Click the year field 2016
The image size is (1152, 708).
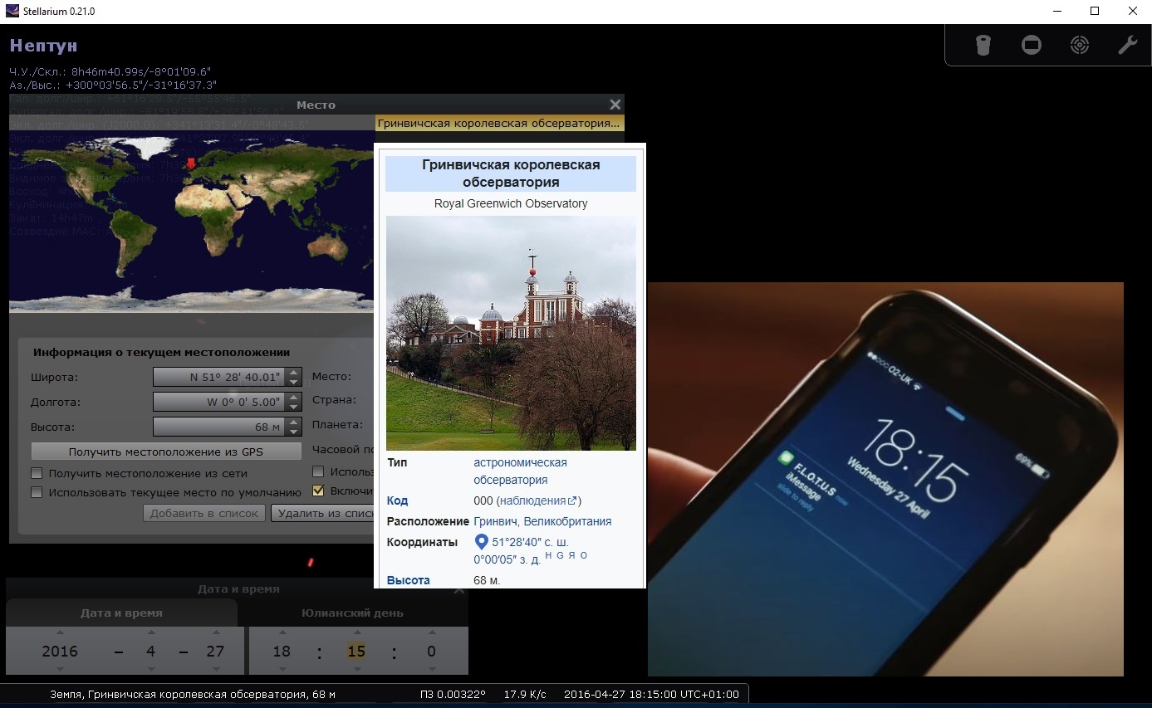pos(60,651)
